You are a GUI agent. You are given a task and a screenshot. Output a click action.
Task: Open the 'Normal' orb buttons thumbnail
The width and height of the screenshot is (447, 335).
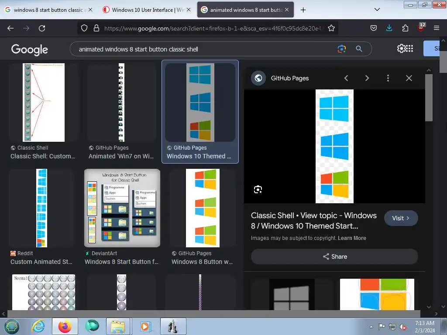pyautogui.click(x=44, y=292)
